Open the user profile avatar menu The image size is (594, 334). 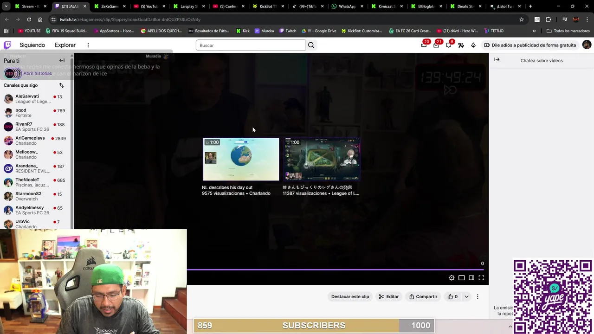(x=587, y=45)
